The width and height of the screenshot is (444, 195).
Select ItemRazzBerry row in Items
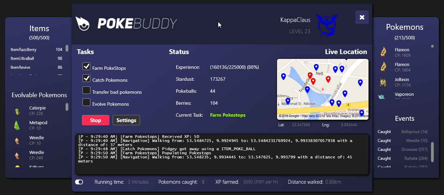(36, 50)
